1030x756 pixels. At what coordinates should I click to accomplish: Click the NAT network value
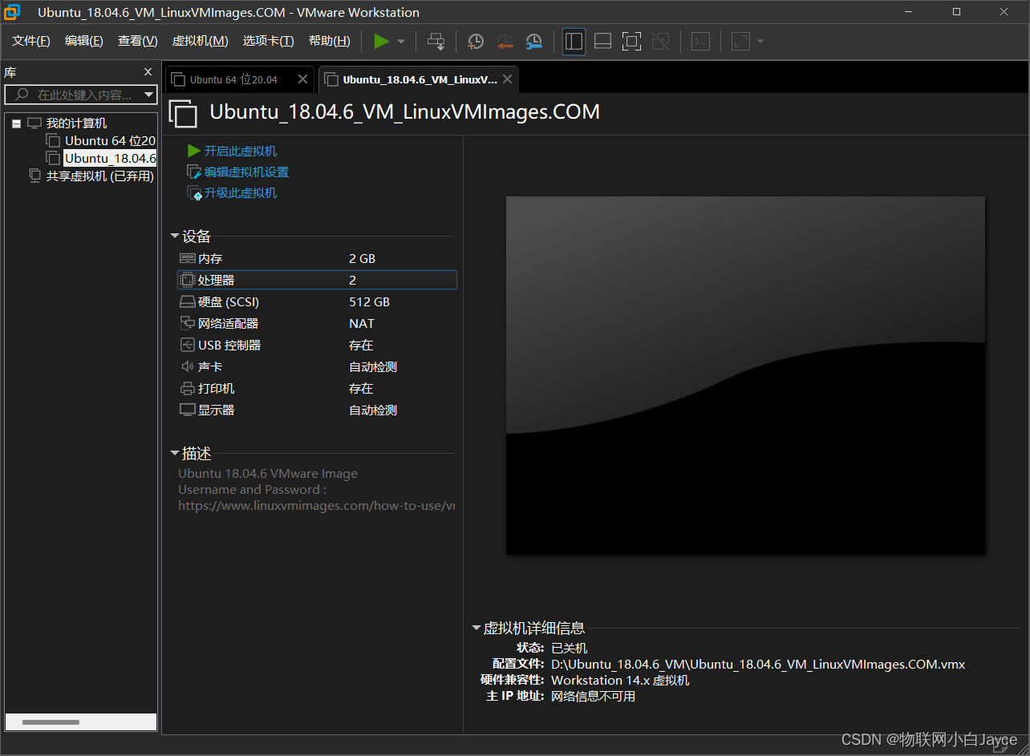(x=362, y=323)
